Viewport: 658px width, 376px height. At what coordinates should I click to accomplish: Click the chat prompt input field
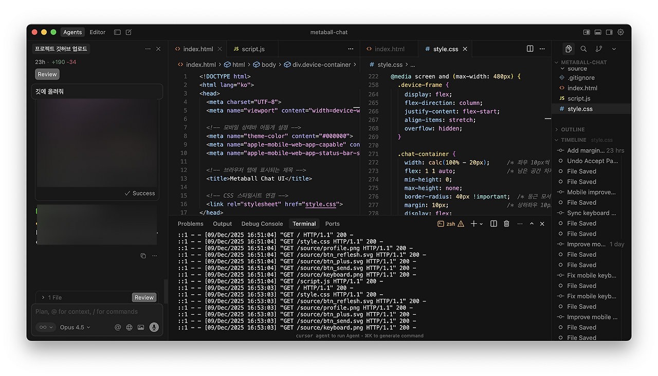pos(97,312)
